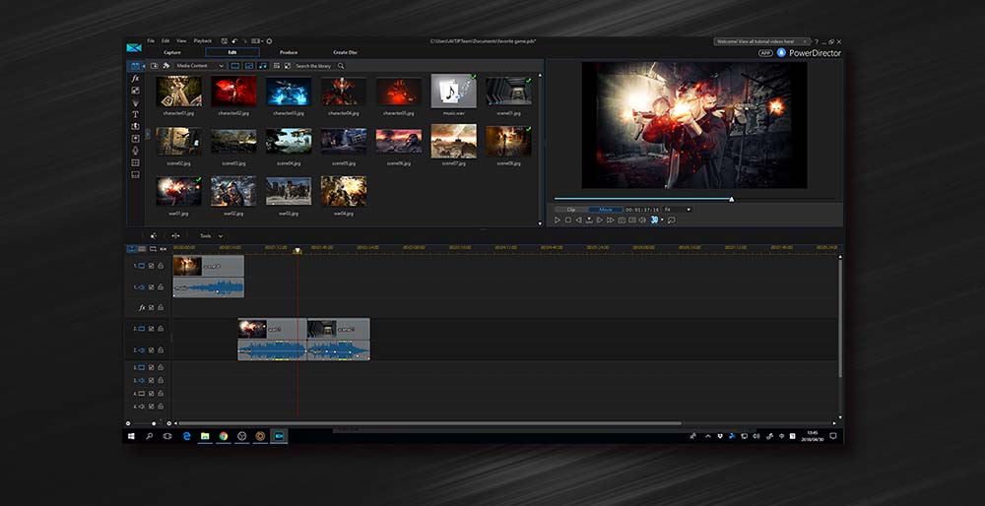Viewport: 985px width, 506px height.
Task: Open the preview quality arrow next to 3D
Action: click(662, 220)
